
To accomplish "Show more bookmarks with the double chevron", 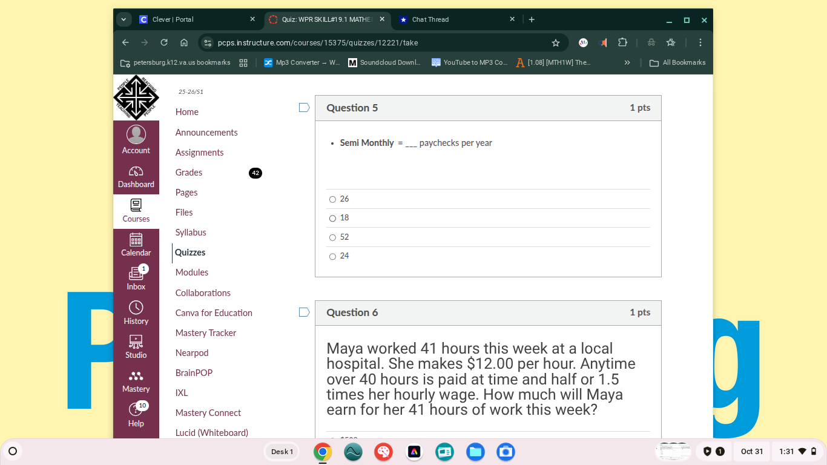I will (627, 62).
